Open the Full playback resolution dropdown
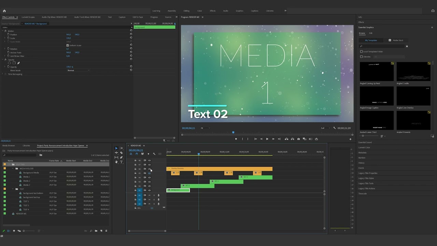The image size is (437, 246). coord(325,128)
